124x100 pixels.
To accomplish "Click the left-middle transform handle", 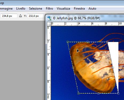I will pyautogui.click(x=73, y=68).
